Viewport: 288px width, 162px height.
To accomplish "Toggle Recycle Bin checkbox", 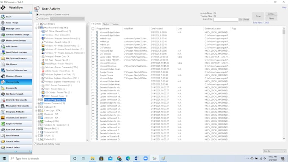I will pos(39,129).
